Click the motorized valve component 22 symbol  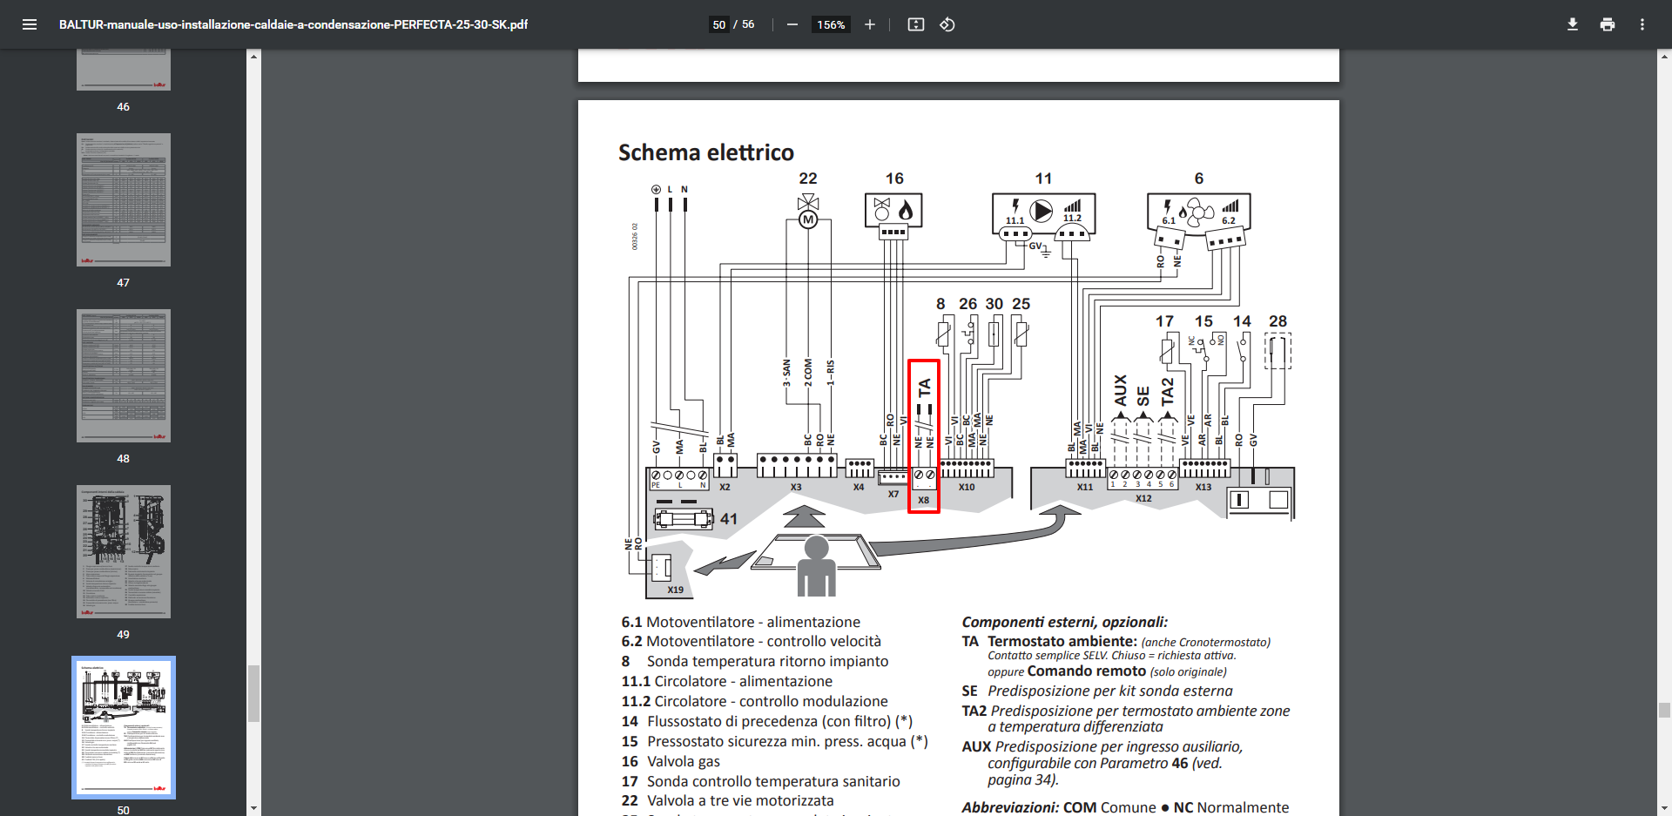point(808,212)
